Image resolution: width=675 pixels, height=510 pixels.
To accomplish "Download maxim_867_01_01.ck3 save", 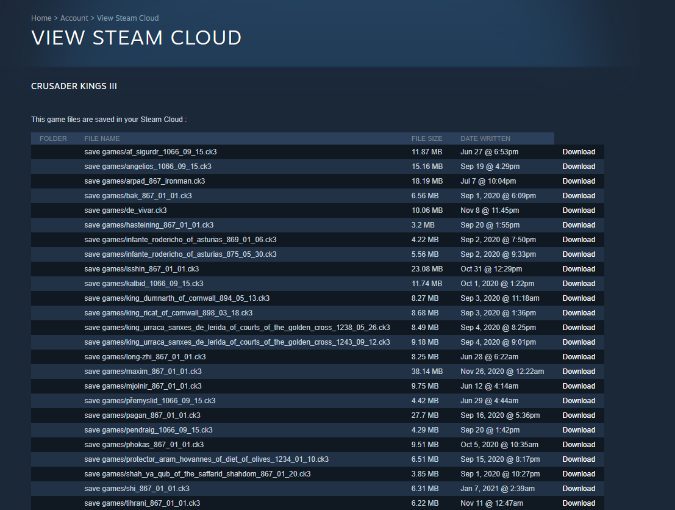I will tap(579, 372).
